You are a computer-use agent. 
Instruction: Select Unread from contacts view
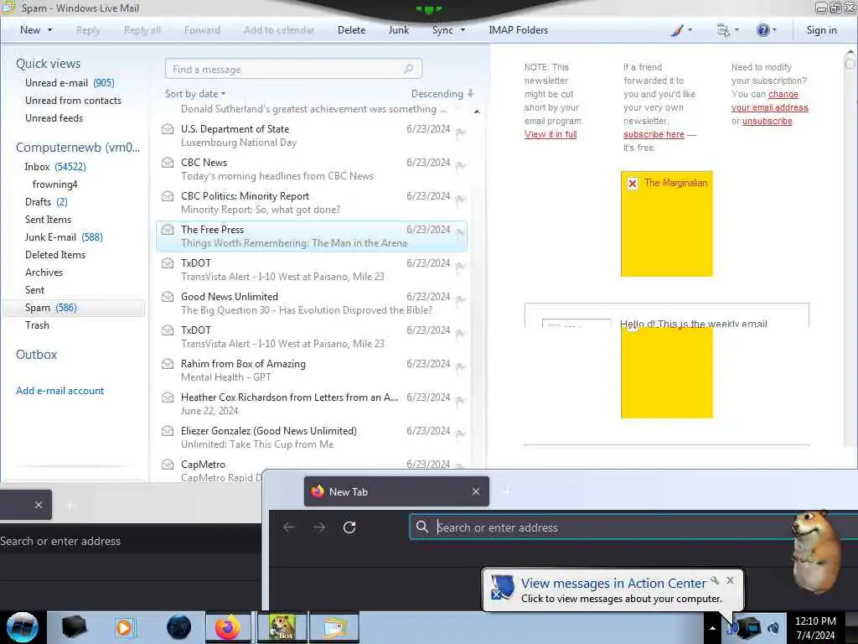[x=73, y=101]
